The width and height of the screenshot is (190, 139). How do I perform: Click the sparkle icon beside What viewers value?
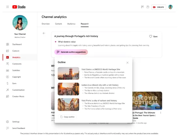pyautogui.click(x=56, y=42)
